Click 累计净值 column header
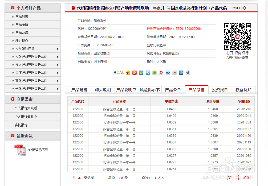This screenshot has width=268, height=186. [213, 101]
